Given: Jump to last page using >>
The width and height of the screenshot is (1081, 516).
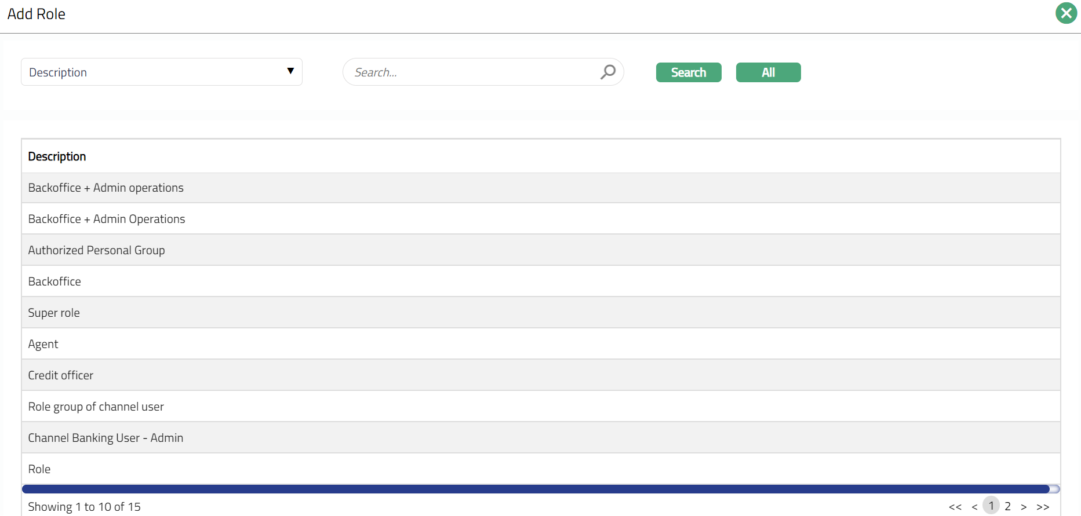Looking at the screenshot, I should pos(1043,507).
